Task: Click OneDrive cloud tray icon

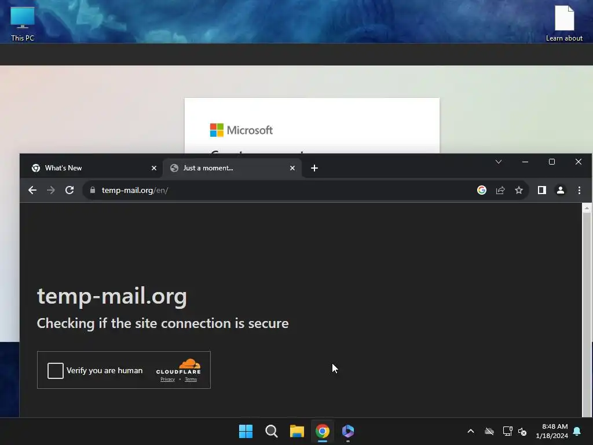Action: [489, 431]
